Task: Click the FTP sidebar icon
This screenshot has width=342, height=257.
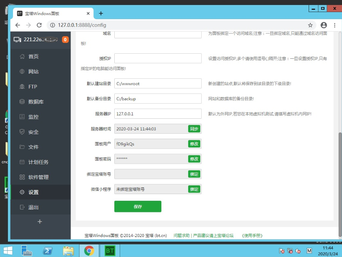Action: point(22,87)
